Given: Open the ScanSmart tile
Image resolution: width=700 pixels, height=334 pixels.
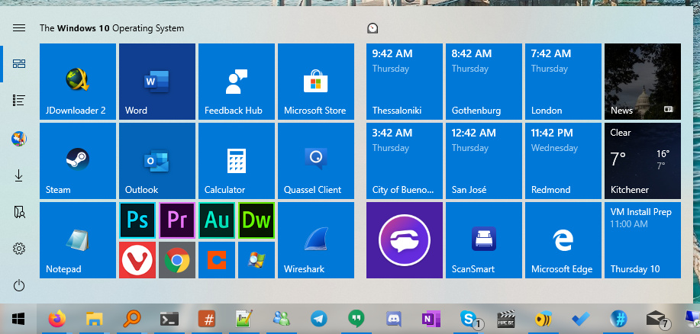Looking at the screenshot, I should (484, 240).
